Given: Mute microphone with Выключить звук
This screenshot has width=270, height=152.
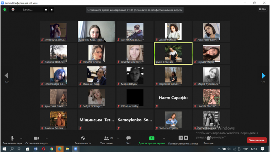Looking at the screenshot, I should click(x=12, y=138).
